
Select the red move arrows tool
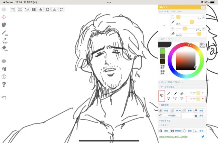coord(4,17)
